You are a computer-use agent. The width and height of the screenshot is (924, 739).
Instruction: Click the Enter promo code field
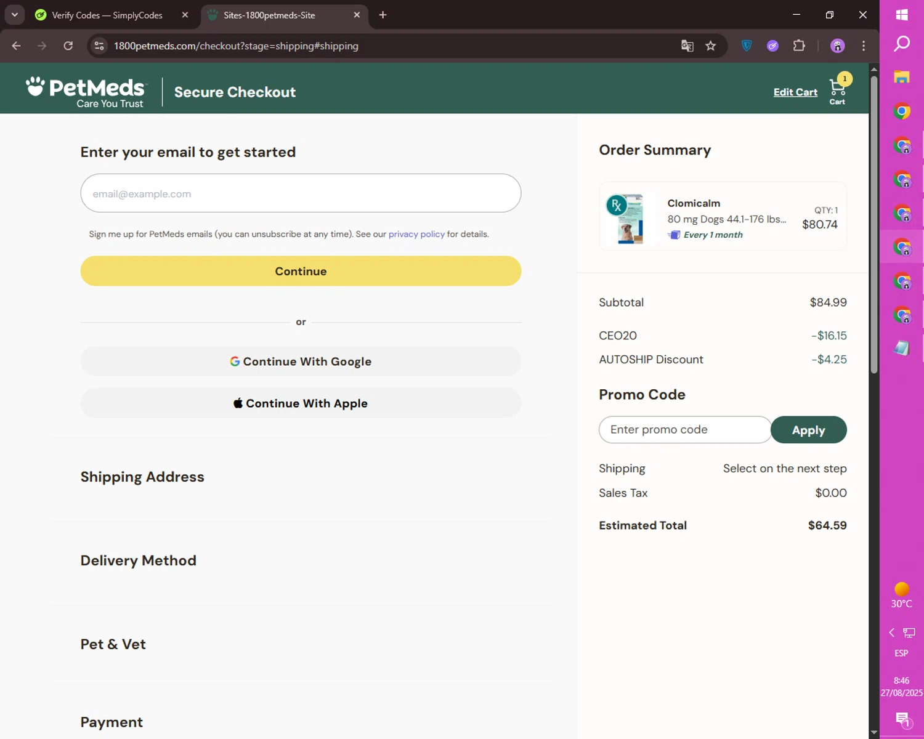click(x=684, y=430)
